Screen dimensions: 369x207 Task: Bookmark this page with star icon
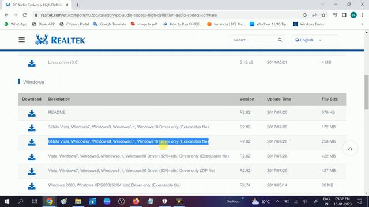(323, 15)
